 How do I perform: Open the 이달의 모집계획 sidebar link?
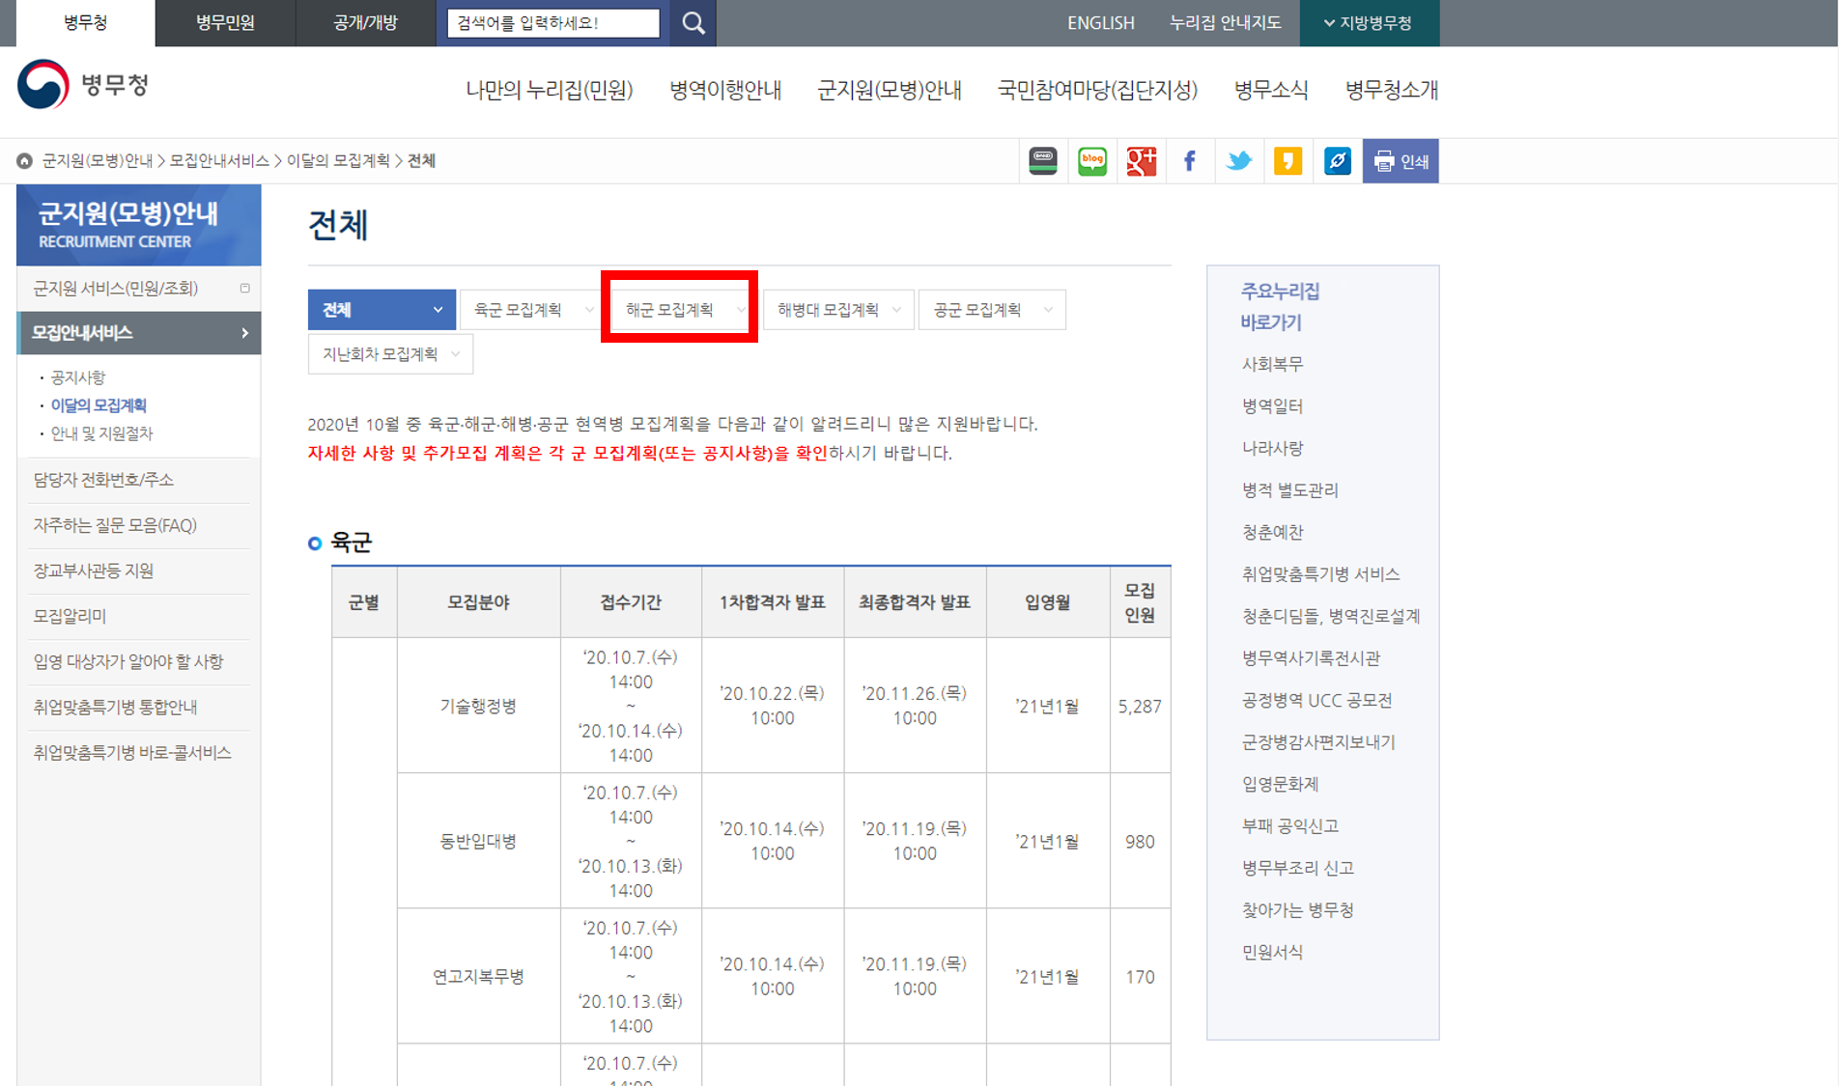99,405
